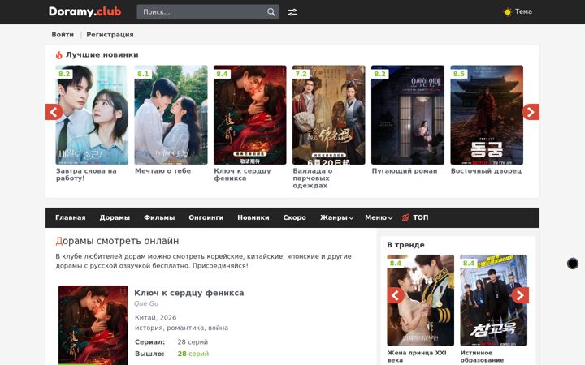Open the Новинки menu item
The height and width of the screenshot is (365, 585).
[253, 217]
